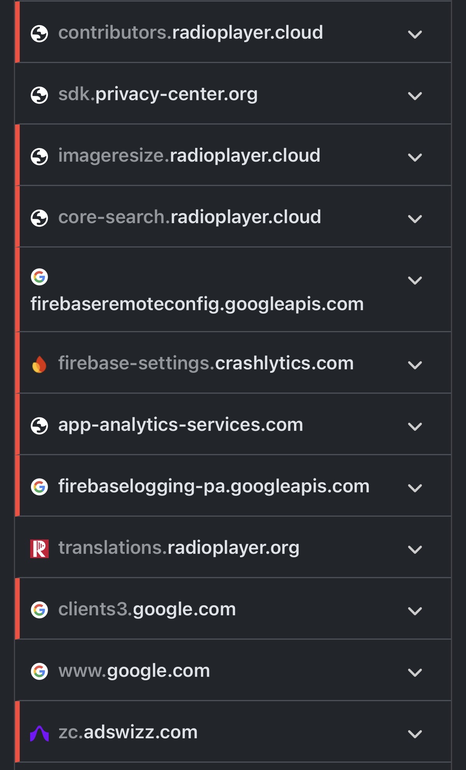Image resolution: width=466 pixels, height=770 pixels.
Task: Click globe icon next to sdk.privacy-center.org
Action: coord(39,95)
